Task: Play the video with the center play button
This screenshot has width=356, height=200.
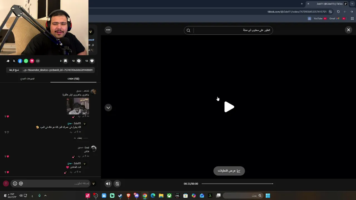Action: coord(229,107)
